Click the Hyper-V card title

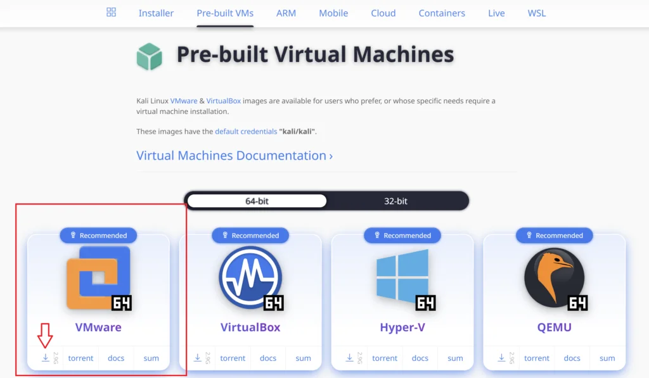tap(402, 327)
